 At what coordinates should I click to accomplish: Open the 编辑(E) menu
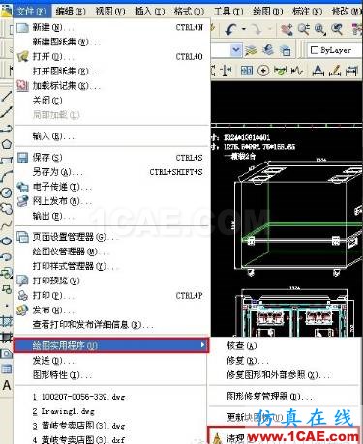[x=71, y=12]
